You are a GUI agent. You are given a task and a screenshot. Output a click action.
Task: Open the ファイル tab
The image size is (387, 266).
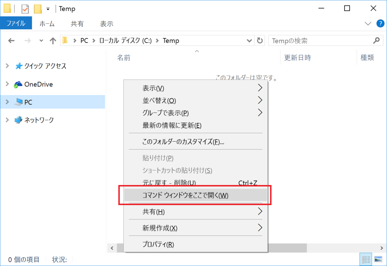point(16,23)
